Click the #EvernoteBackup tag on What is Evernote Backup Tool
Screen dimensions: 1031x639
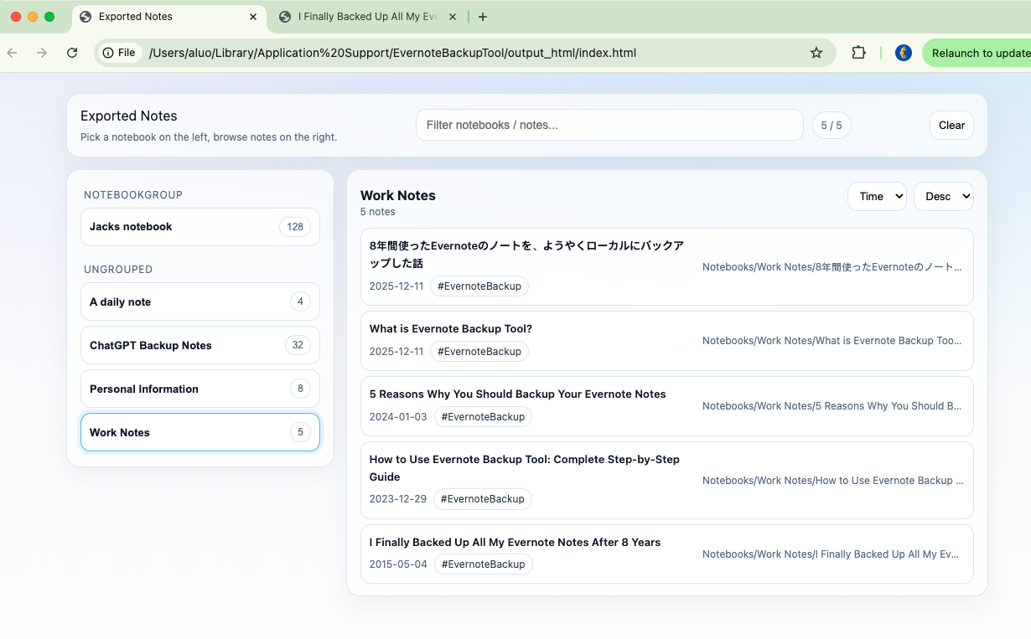pos(479,352)
